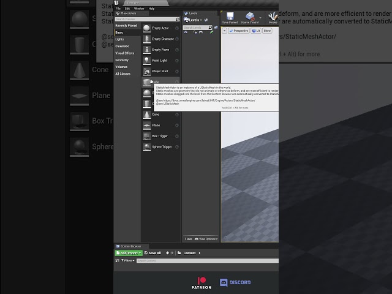Select the Box Trigger icon

tap(146, 136)
